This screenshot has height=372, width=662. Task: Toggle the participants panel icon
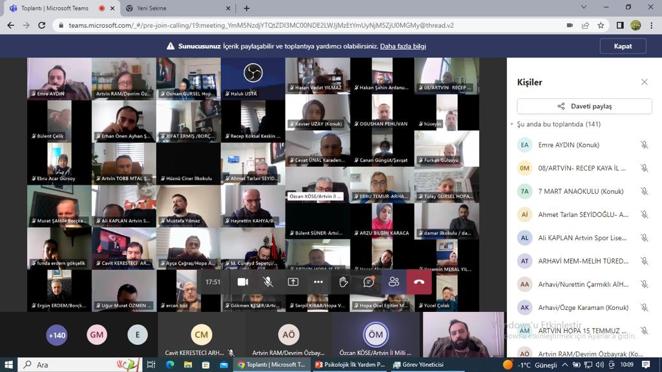pos(394,282)
